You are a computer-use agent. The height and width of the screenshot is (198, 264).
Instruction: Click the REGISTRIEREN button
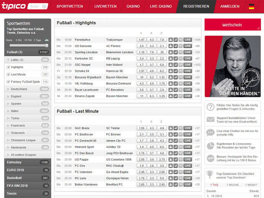pyautogui.click(x=196, y=6)
